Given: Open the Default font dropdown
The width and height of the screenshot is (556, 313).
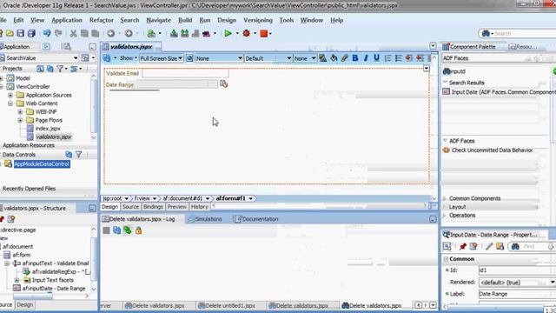Looking at the screenshot, I should pos(268,58).
